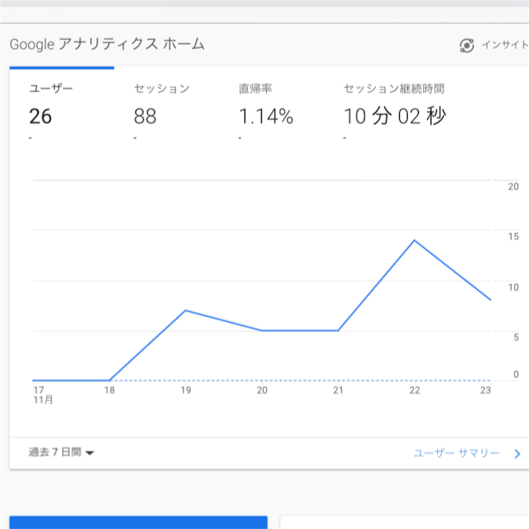Click the blue card below the chart
The width and height of the screenshot is (529, 529).
(138, 522)
